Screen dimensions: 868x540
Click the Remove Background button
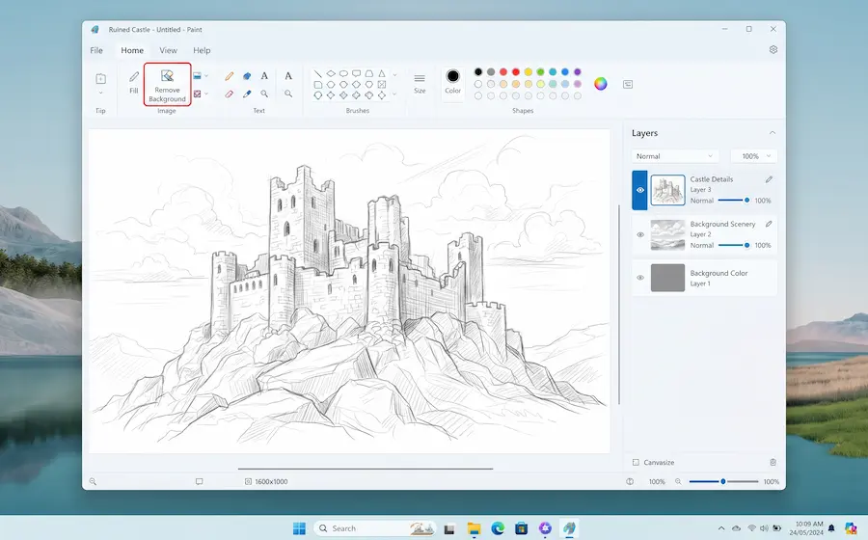pos(167,84)
